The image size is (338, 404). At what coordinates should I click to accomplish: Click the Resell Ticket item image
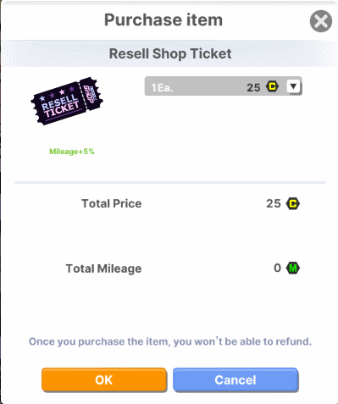pyautogui.click(x=67, y=101)
